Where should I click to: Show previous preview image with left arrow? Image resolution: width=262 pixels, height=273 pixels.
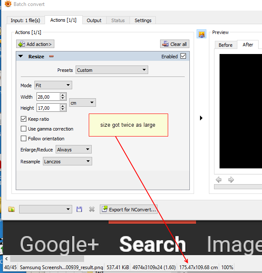click(x=219, y=180)
